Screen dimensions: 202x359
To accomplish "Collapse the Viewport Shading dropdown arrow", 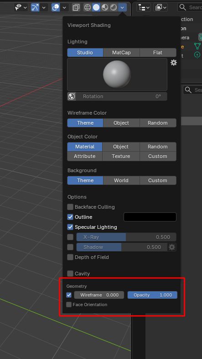I will pos(123,8).
